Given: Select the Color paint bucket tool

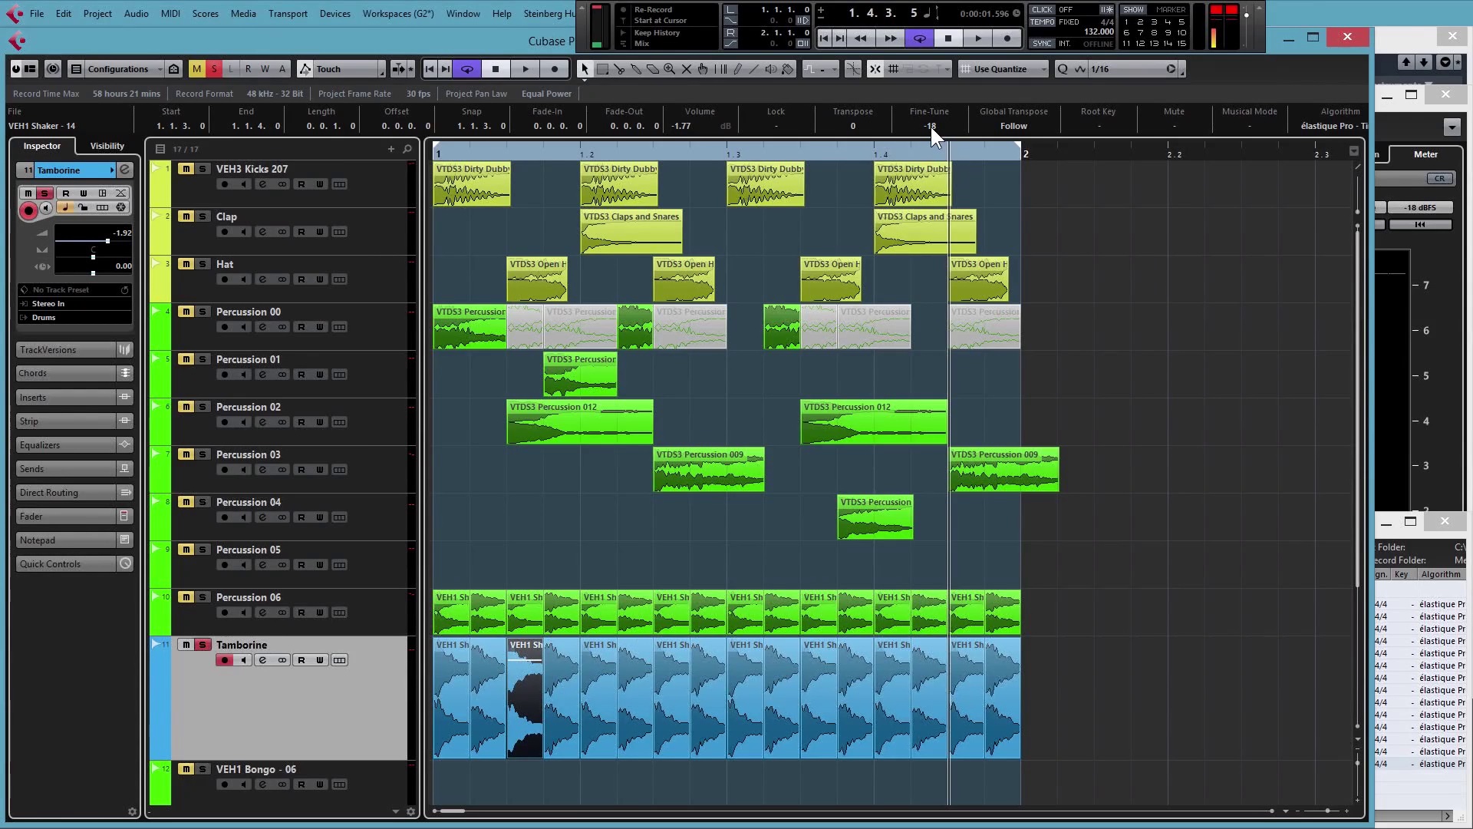Looking at the screenshot, I should pyautogui.click(x=788, y=69).
